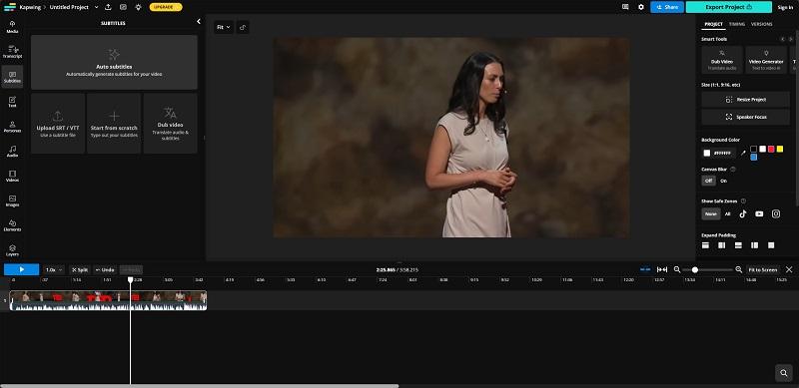Click the upload icon beside project title
This screenshot has width=799, height=388.
coord(108,7)
